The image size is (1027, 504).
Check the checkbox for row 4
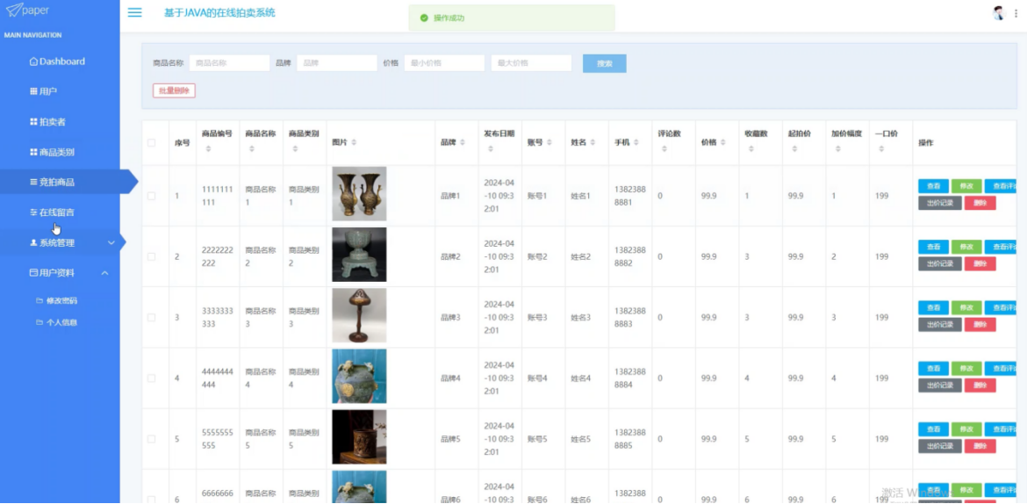(151, 378)
